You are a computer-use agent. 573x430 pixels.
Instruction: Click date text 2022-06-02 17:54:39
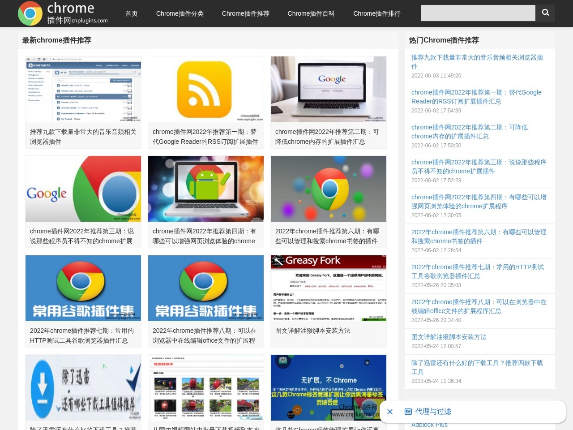436,111
